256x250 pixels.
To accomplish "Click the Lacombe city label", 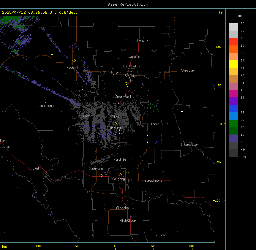I will 134,57.
